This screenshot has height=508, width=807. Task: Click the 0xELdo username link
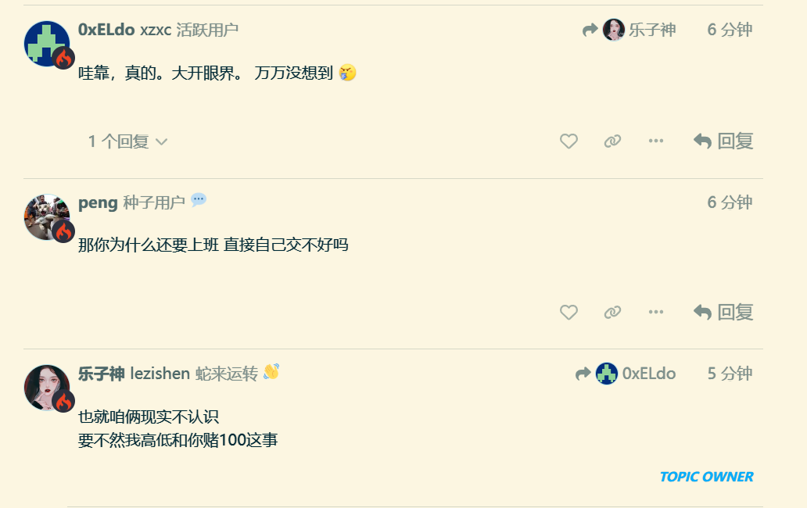tap(106, 30)
